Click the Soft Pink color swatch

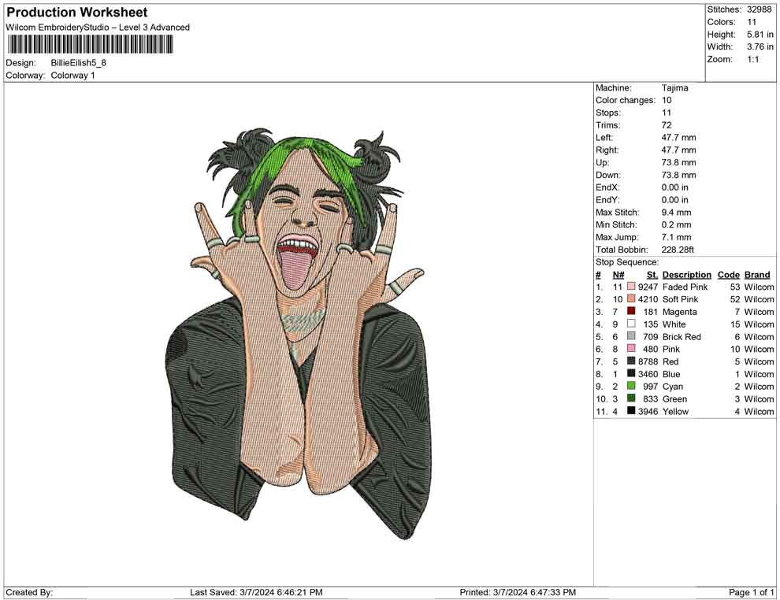click(x=631, y=298)
